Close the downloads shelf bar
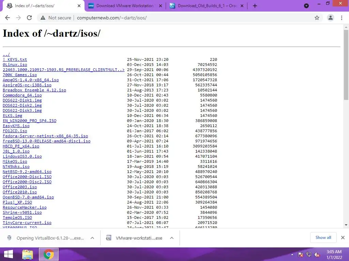The height and width of the screenshot is (261, 349). [343, 238]
